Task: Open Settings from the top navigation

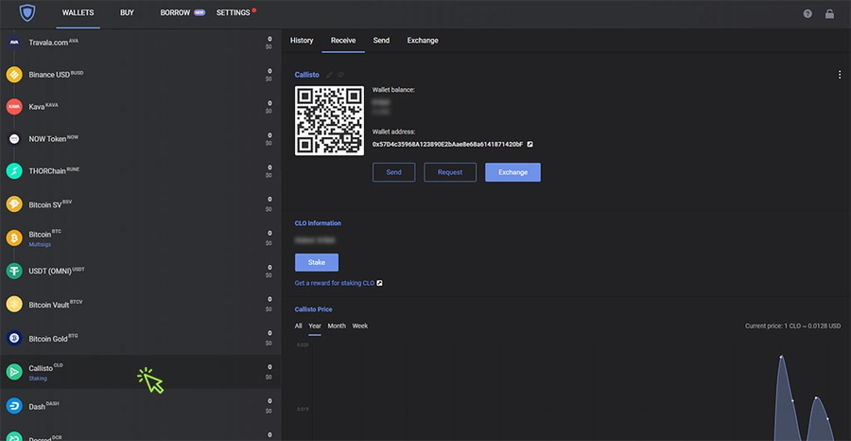Action: click(233, 13)
